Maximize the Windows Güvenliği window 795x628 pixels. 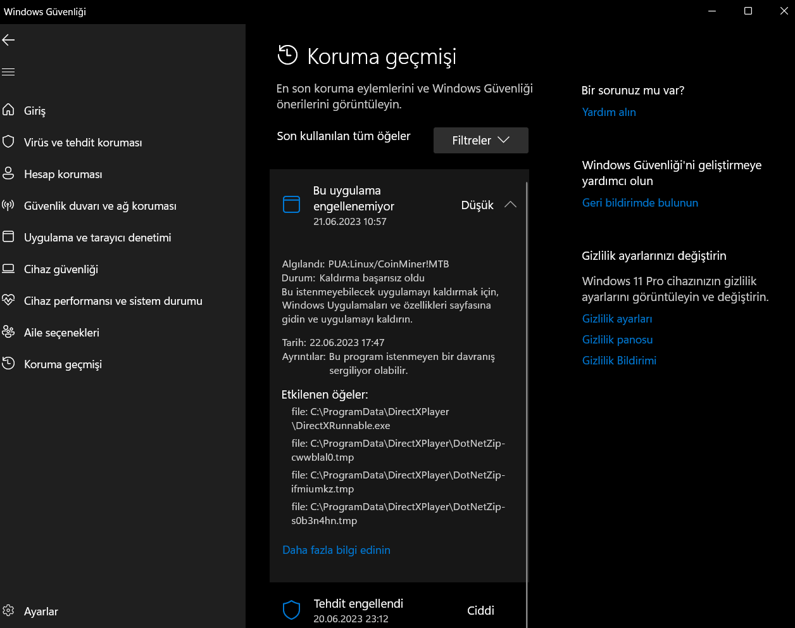coord(748,11)
